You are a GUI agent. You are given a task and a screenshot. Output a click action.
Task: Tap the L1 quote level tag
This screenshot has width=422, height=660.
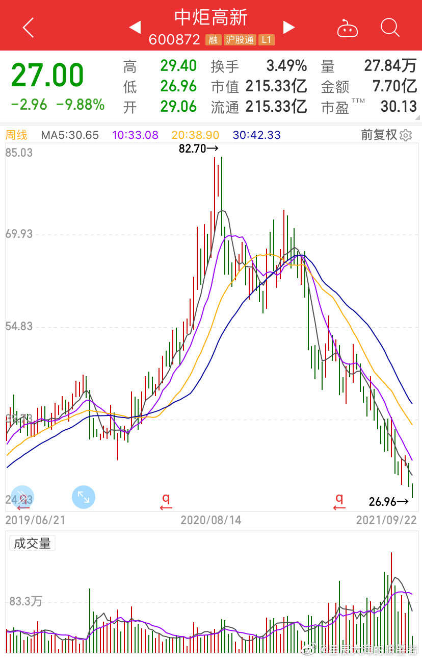click(267, 40)
